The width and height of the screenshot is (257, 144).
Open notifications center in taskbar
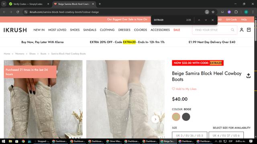click(x=251, y=141)
